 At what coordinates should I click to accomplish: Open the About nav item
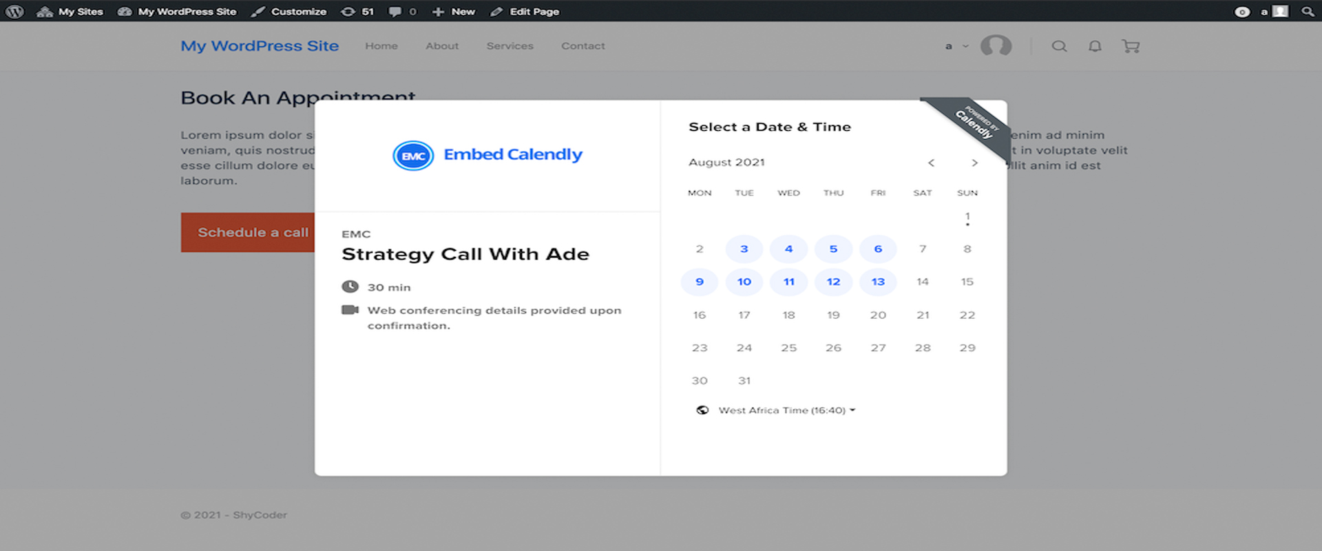click(442, 45)
